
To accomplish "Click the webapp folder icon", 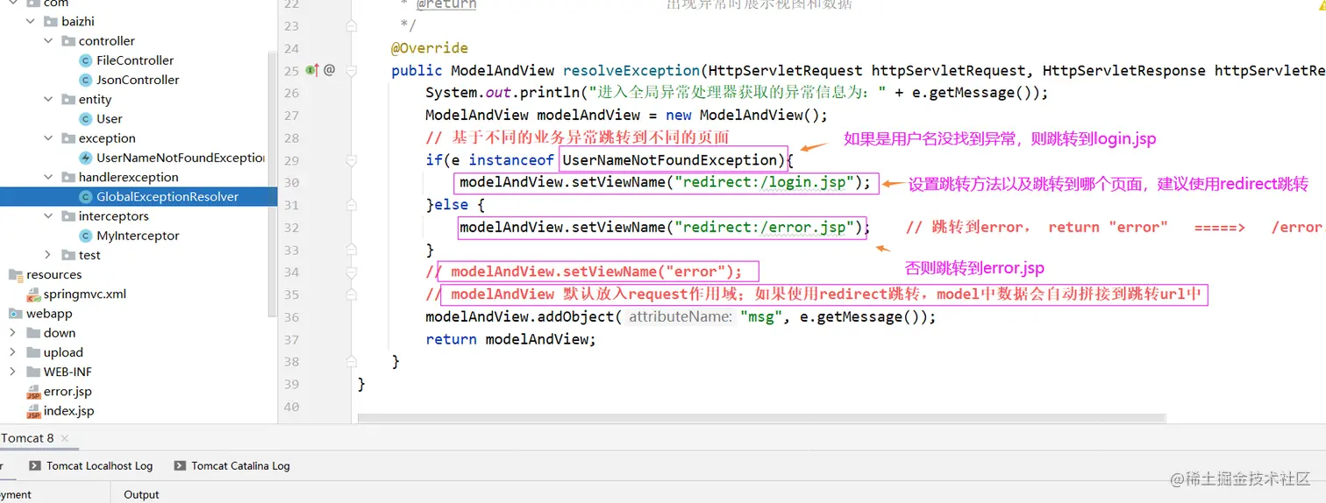I will [16, 314].
